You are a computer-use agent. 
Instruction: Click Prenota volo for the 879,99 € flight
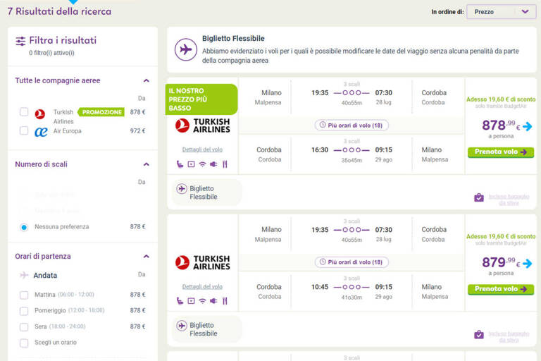tap(501, 289)
